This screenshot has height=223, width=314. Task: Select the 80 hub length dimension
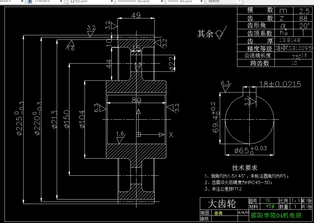[136, 100]
